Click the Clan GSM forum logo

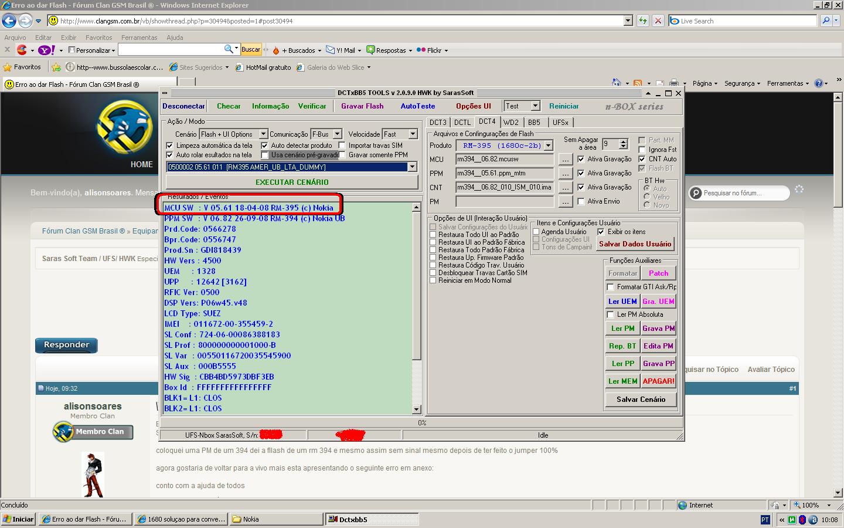click(x=124, y=127)
